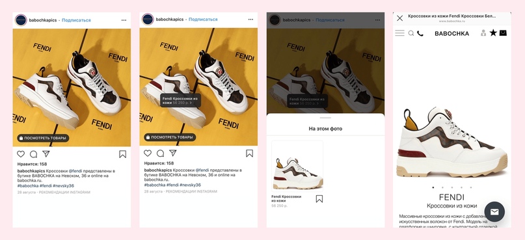This screenshot has width=525, height=240.
Task: Share the second post via paper plane icon
Action: (173, 153)
